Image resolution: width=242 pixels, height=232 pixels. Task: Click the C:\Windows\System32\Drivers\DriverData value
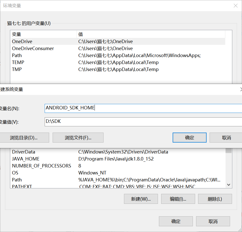tap(123, 152)
